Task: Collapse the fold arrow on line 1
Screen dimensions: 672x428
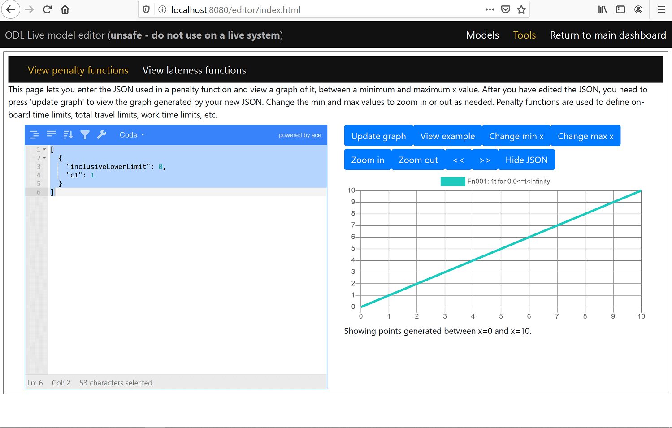Action: click(x=44, y=149)
